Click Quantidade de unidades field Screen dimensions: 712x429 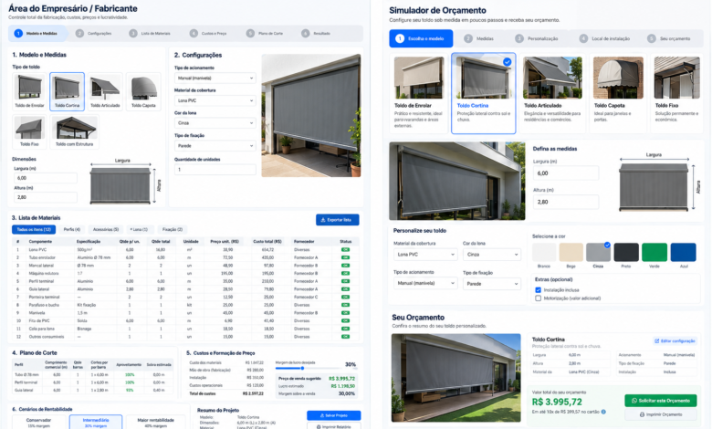point(215,170)
